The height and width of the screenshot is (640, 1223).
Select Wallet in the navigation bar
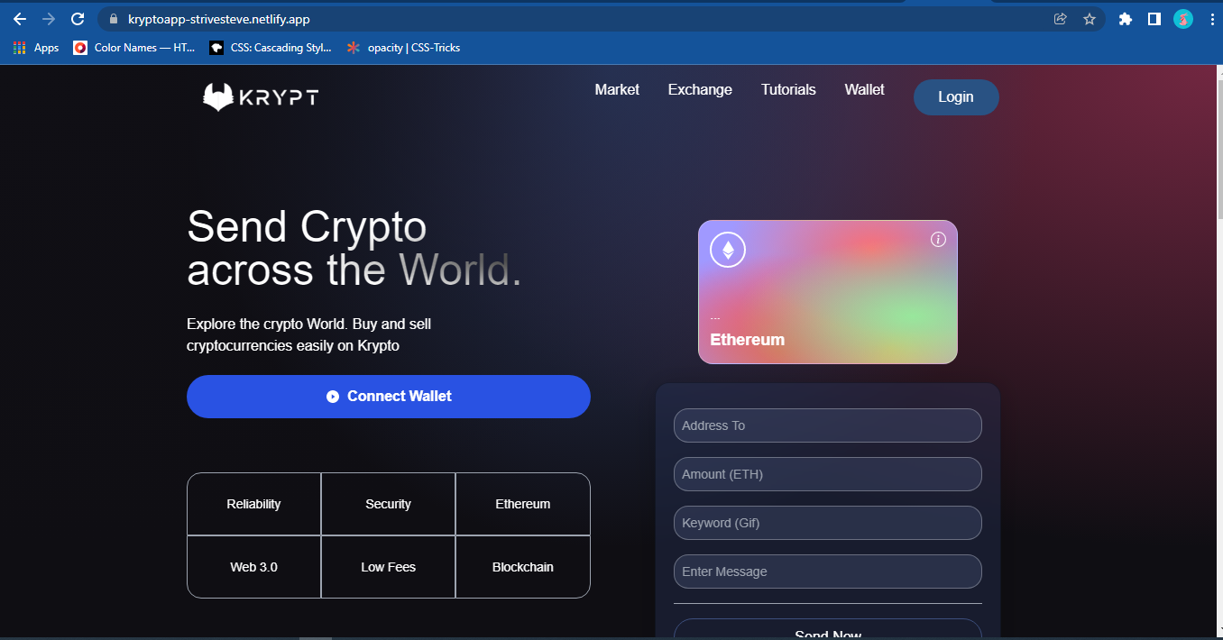(x=864, y=89)
